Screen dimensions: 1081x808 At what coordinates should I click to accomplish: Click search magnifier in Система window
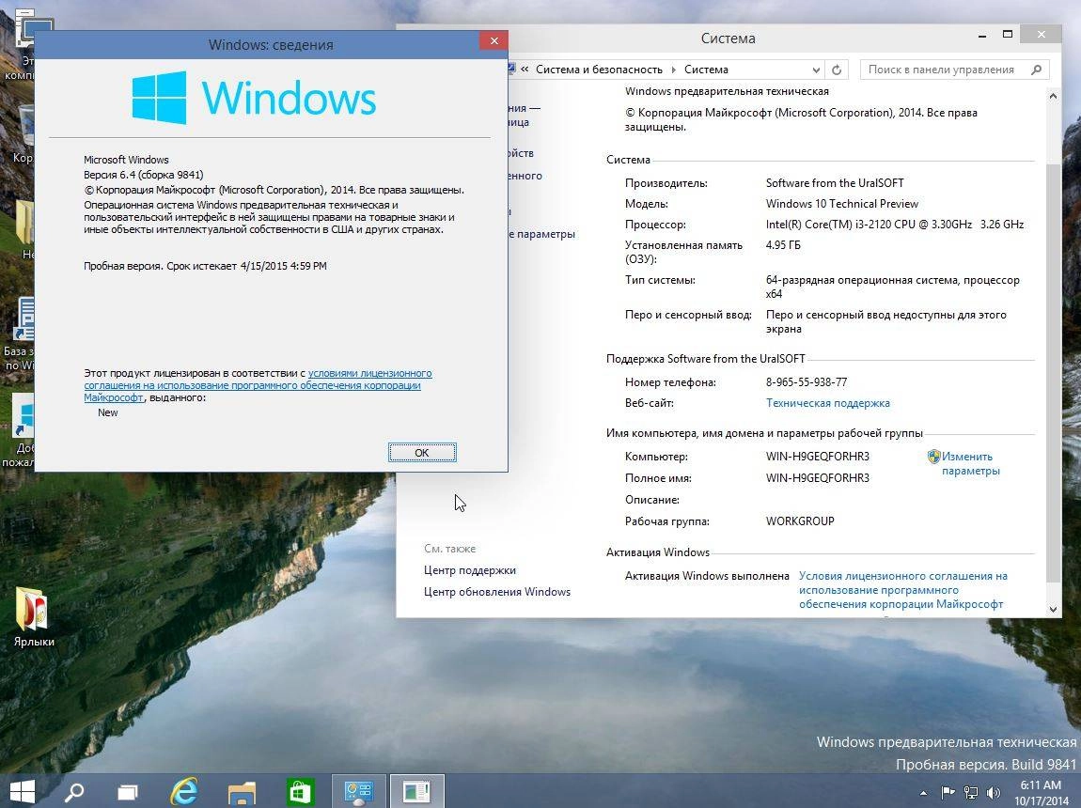(1036, 70)
